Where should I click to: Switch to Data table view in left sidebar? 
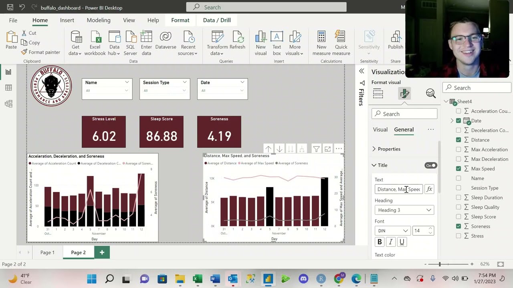click(8, 88)
